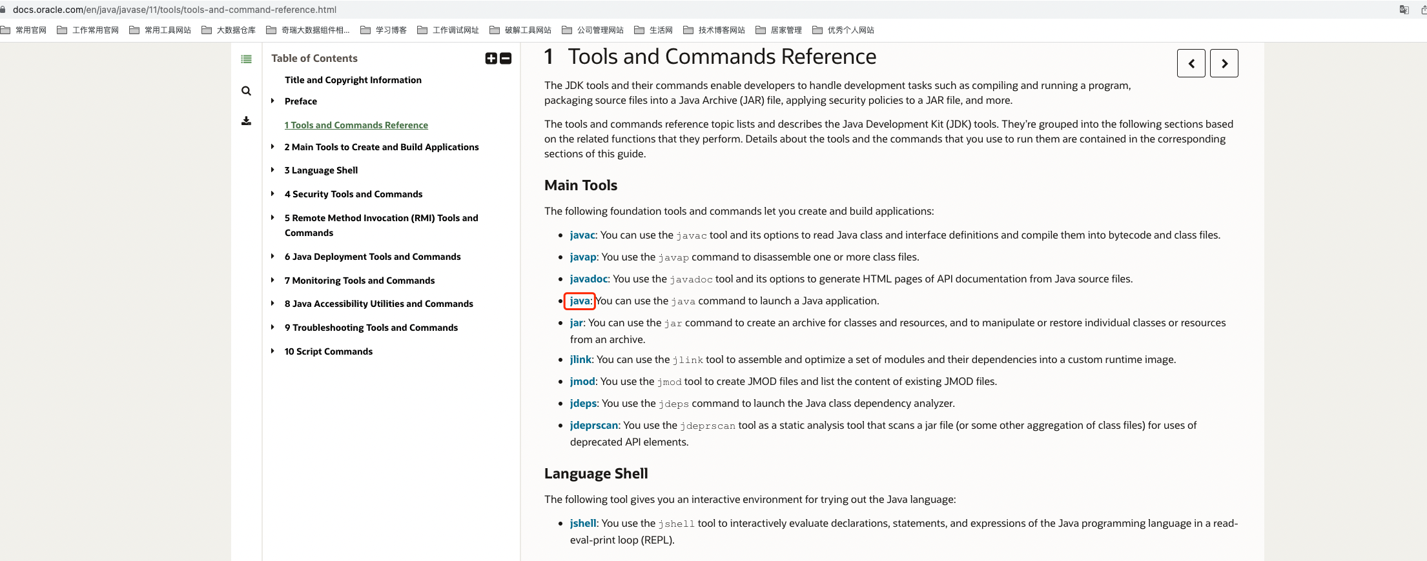Viewport: 1427px width, 561px height.
Task: Expand 10 Script Commands arrow
Action: [272, 351]
